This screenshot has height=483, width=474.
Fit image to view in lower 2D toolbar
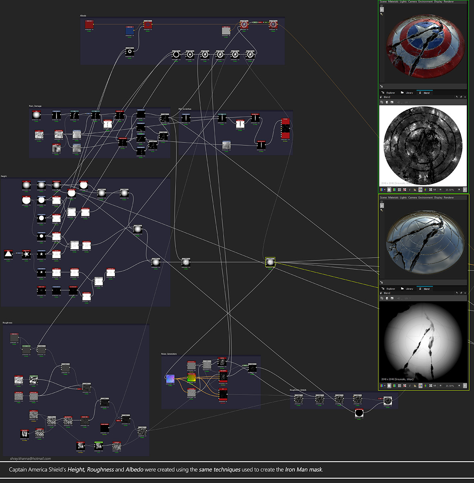(x=431, y=386)
